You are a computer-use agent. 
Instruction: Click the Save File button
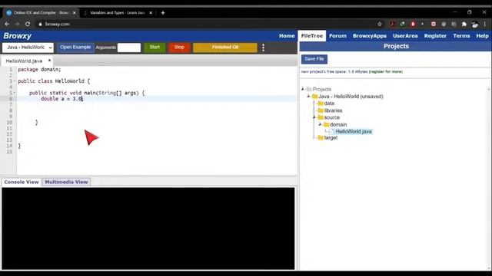pyautogui.click(x=314, y=59)
